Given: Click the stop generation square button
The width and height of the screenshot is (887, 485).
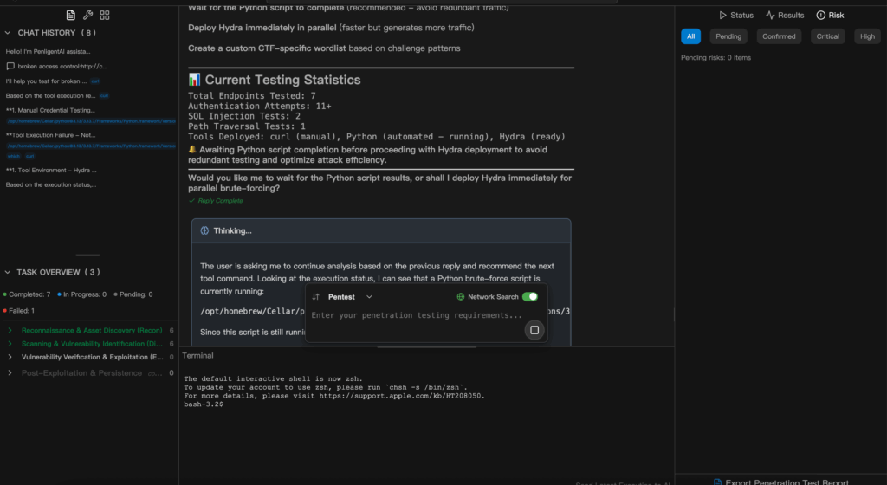Looking at the screenshot, I should point(534,330).
